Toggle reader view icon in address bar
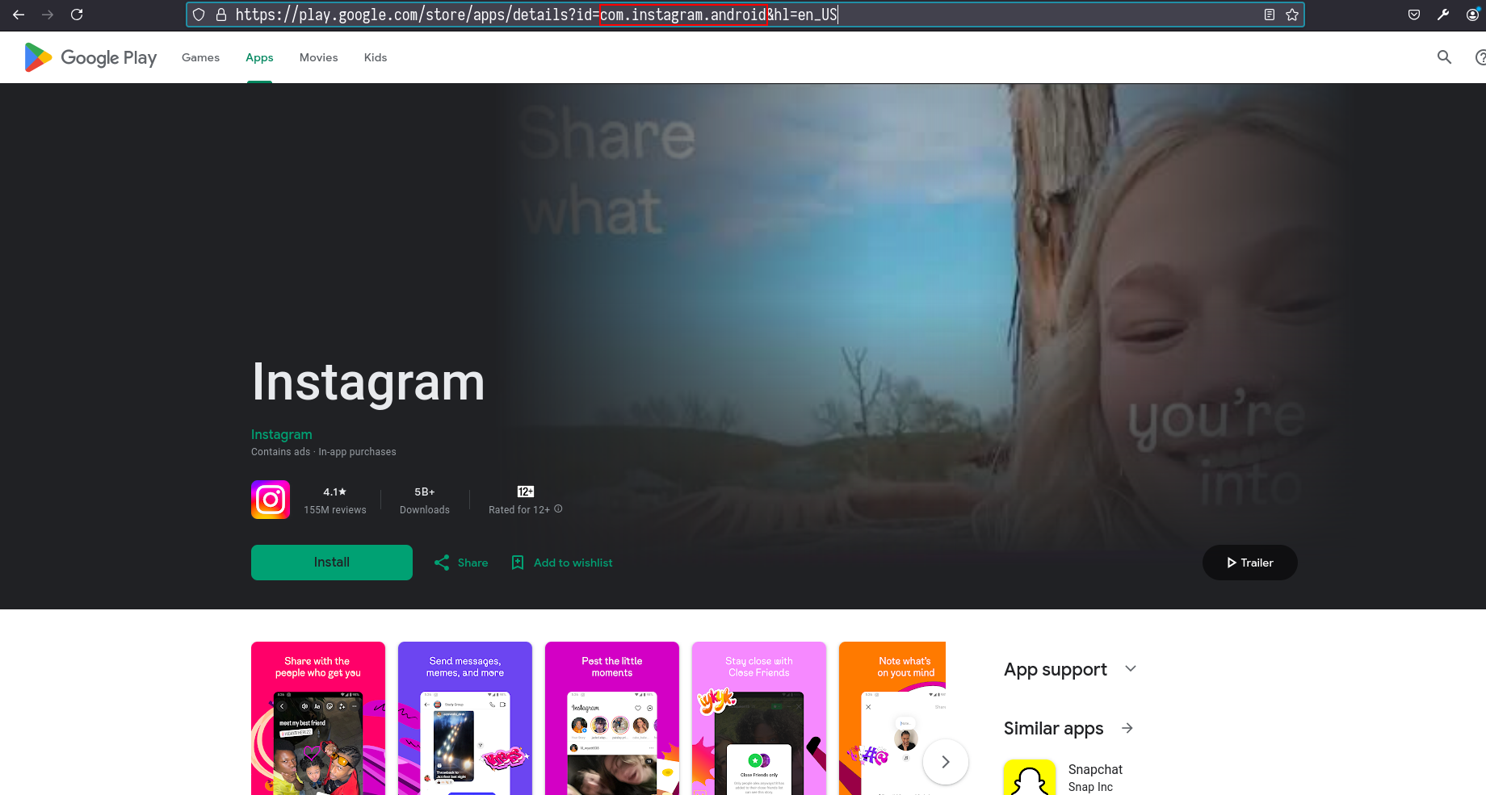 click(1270, 15)
